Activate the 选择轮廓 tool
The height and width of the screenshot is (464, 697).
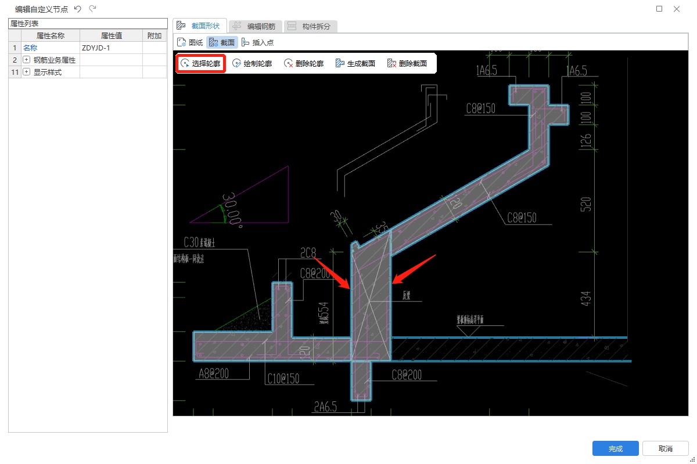point(200,63)
